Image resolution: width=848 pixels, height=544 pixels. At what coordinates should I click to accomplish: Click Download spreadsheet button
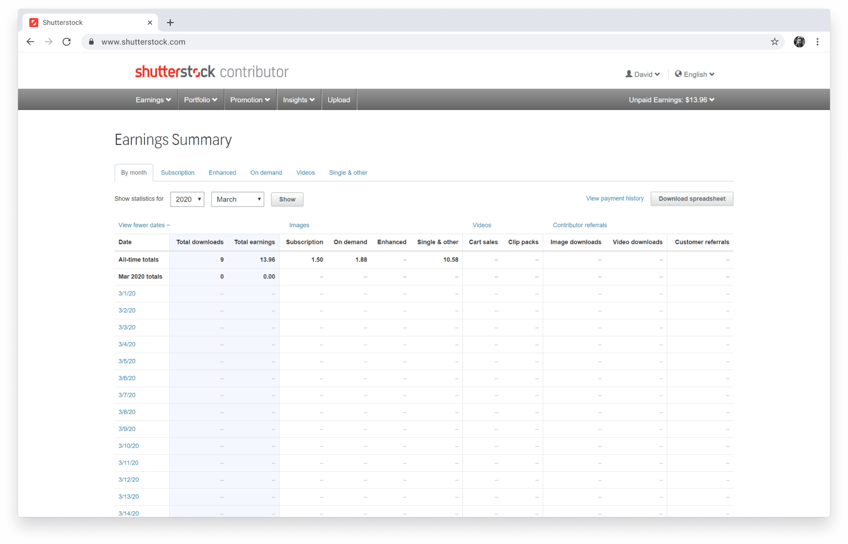click(x=692, y=199)
